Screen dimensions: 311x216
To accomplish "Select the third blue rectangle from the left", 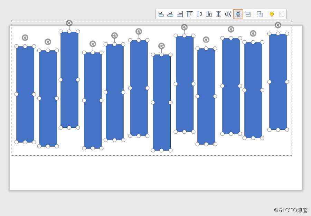I will [69, 80].
